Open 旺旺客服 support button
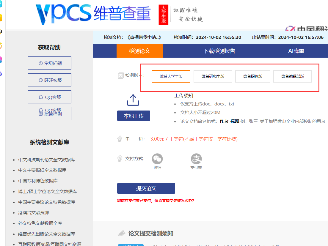The width and height of the screenshot is (328, 246). coord(49,80)
